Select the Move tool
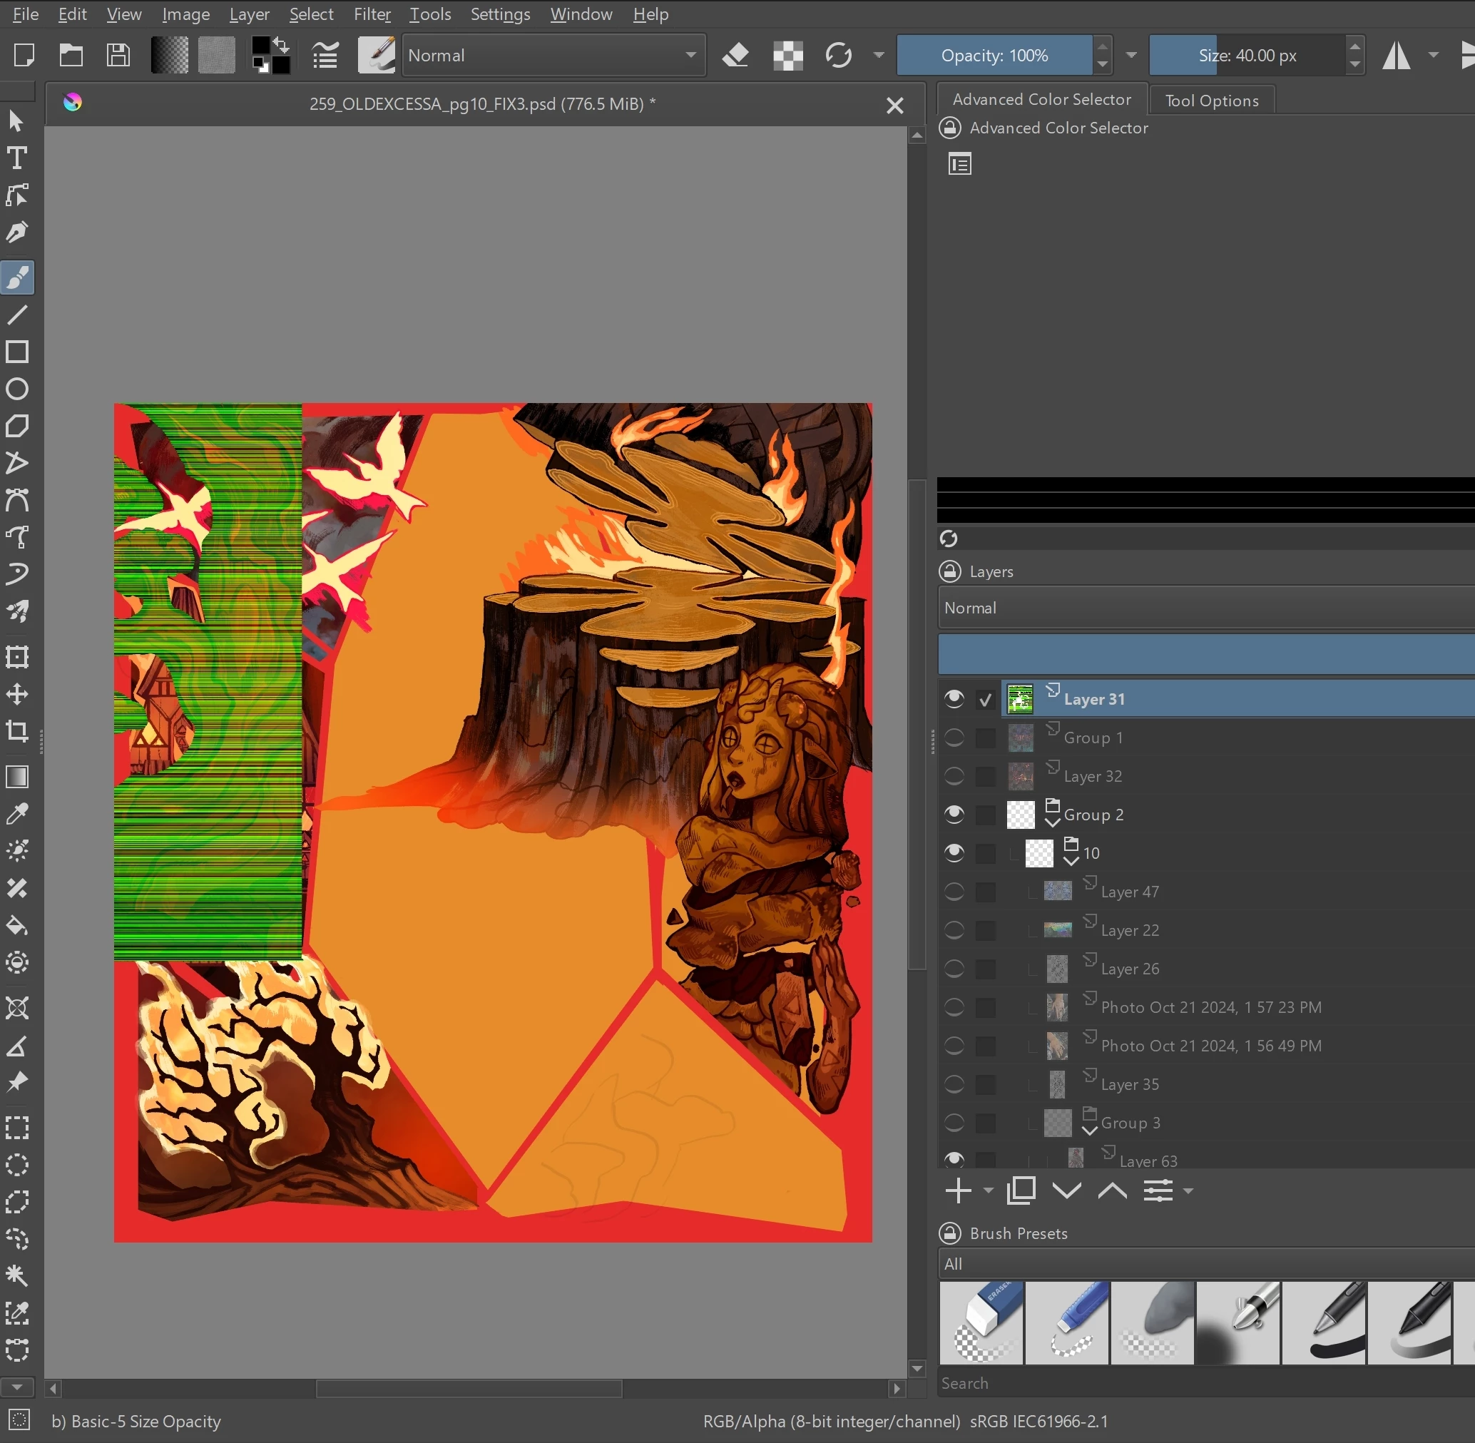 coord(16,694)
